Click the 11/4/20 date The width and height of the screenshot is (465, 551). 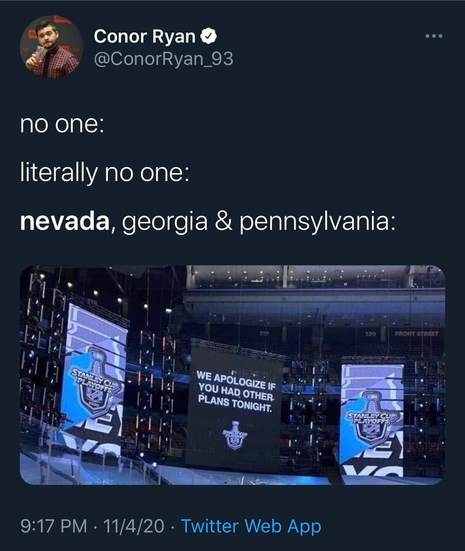point(134,526)
